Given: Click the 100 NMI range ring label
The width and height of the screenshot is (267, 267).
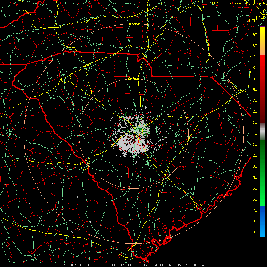Looking at the screenshot, I should (x=133, y=24).
